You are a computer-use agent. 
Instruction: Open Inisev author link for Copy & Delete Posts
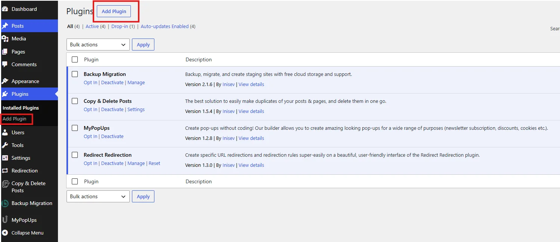pyautogui.click(x=229, y=111)
